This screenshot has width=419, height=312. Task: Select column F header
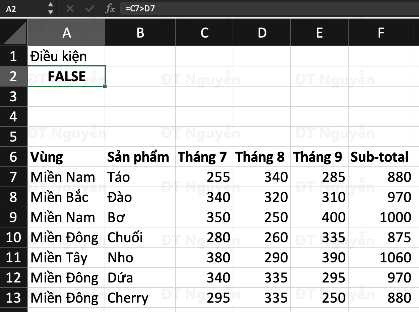[x=381, y=32]
